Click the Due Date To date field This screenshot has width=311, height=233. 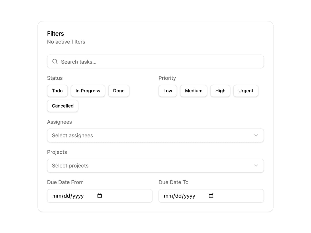(211, 196)
